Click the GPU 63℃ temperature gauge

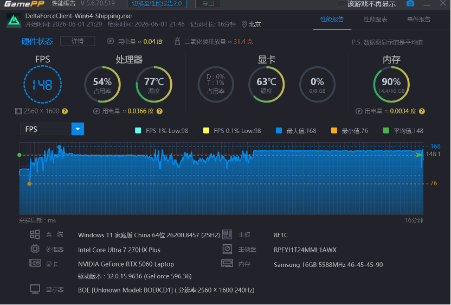[x=266, y=85]
